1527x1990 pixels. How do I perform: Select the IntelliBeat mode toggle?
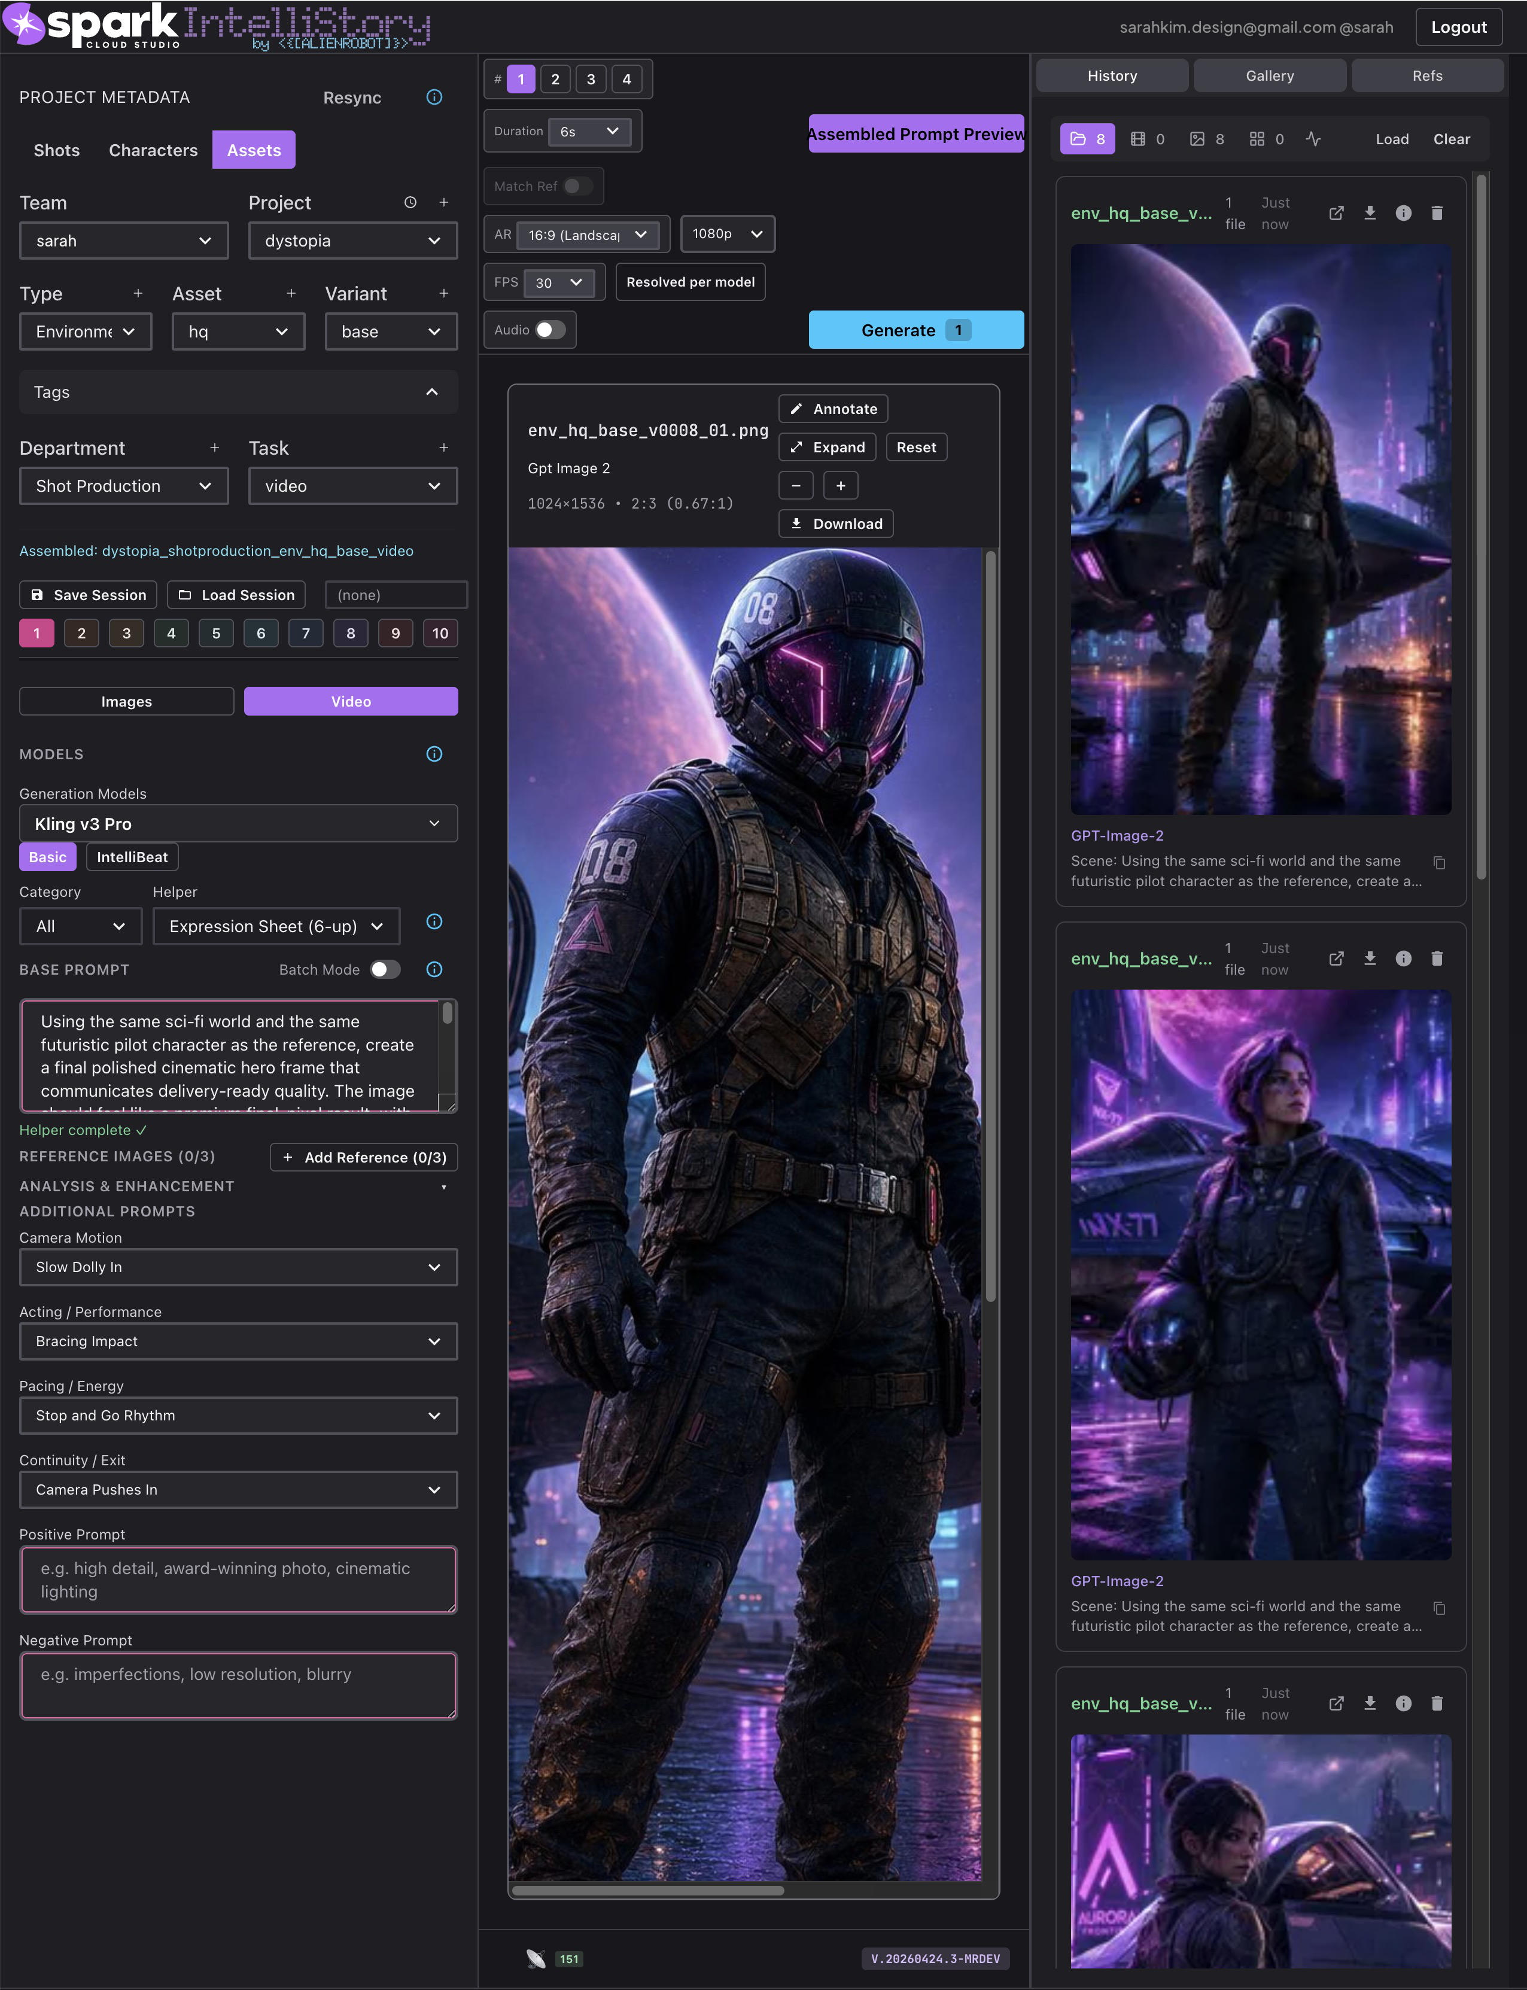coord(133,857)
